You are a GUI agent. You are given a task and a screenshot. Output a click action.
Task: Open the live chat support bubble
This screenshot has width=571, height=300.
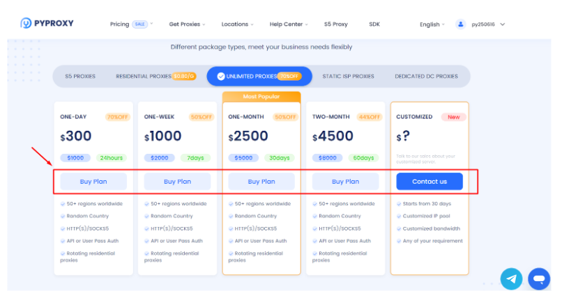pos(539,279)
